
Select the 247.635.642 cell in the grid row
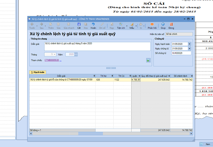pos(155,80)
